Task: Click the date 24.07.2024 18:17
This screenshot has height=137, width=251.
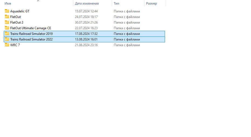Action: click(x=86, y=17)
